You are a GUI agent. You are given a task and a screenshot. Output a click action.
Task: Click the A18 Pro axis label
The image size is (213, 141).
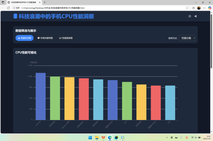tap(38, 123)
